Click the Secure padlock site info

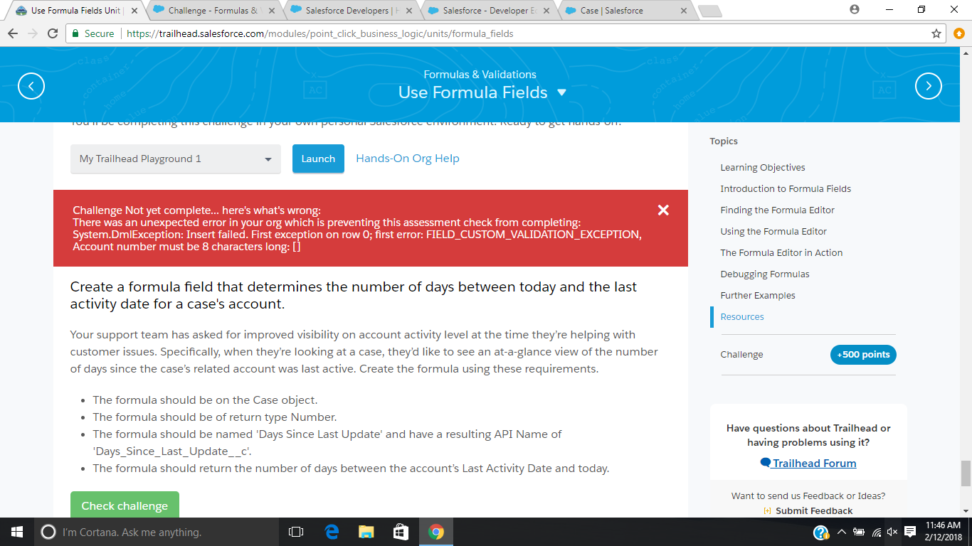pos(92,33)
